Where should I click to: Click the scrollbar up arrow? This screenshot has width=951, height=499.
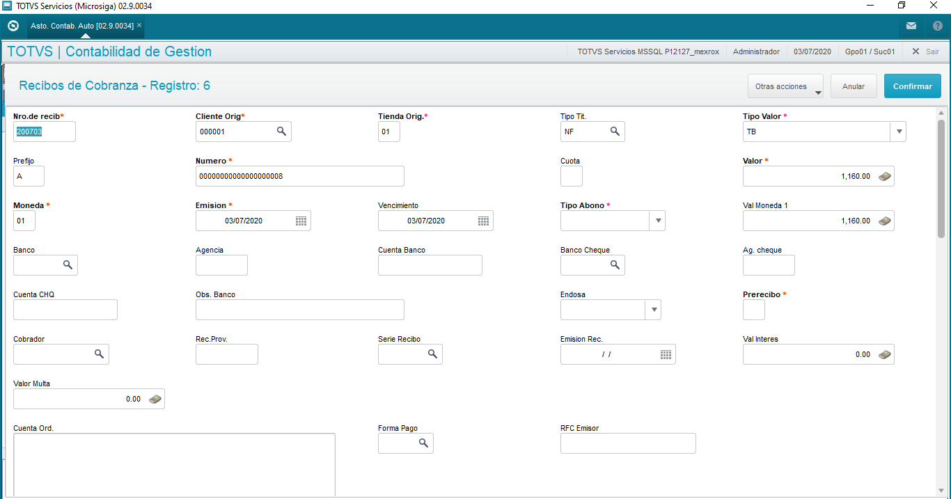tap(941, 113)
